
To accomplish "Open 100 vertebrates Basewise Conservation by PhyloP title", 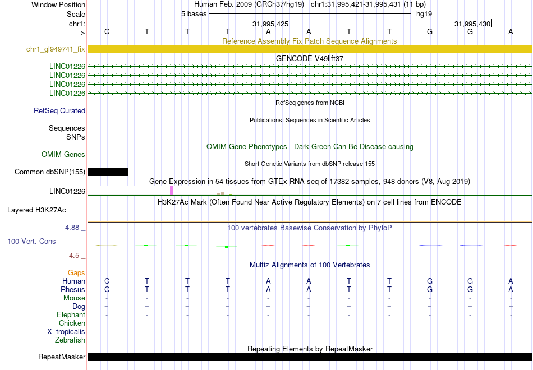I will tap(310, 228).
